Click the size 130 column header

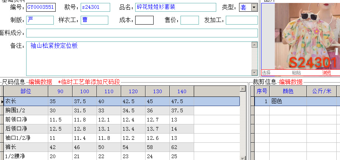(157, 91)
